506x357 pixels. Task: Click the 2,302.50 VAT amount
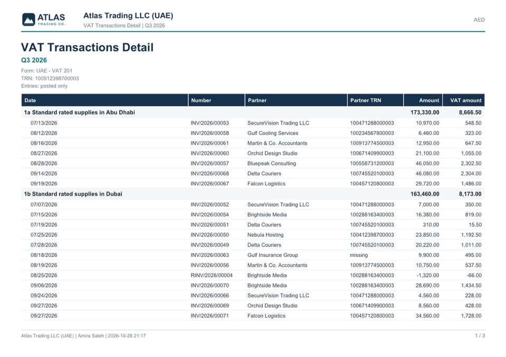471,163
